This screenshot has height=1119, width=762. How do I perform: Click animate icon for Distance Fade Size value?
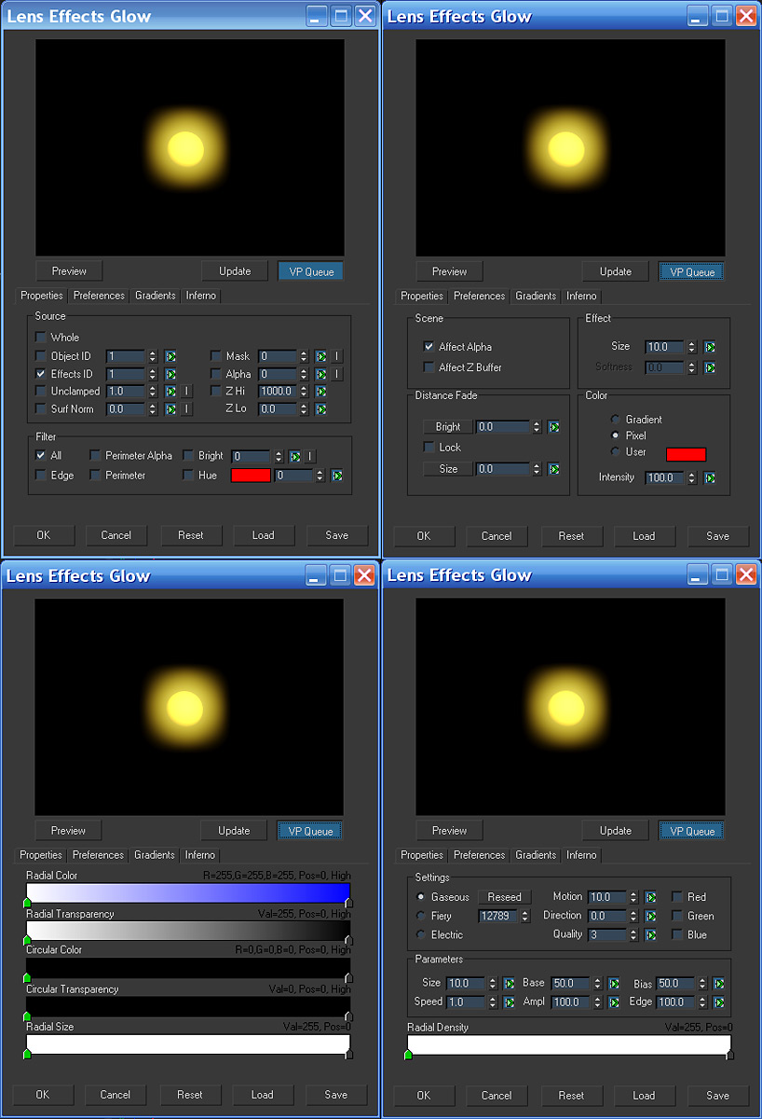click(x=553, y=469)
